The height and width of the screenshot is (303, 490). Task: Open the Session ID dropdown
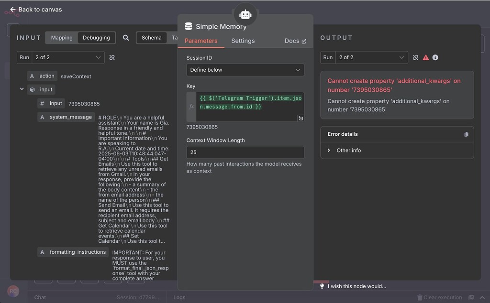tap(245, 70)
